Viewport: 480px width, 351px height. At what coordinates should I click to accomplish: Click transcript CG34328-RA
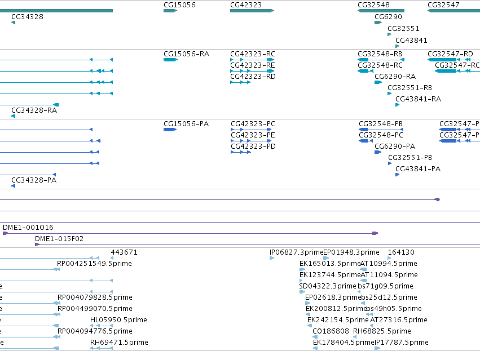click(34, 110)
